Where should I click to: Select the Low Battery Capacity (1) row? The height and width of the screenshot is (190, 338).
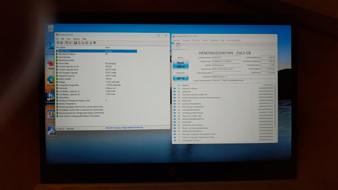coord(96,91)
